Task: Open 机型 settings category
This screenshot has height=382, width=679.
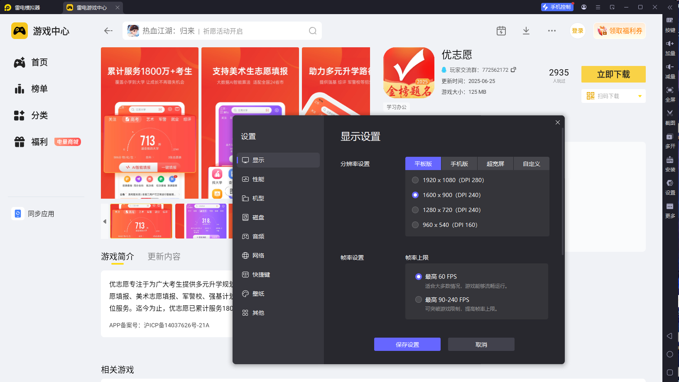Action: (x=278, y=198)
